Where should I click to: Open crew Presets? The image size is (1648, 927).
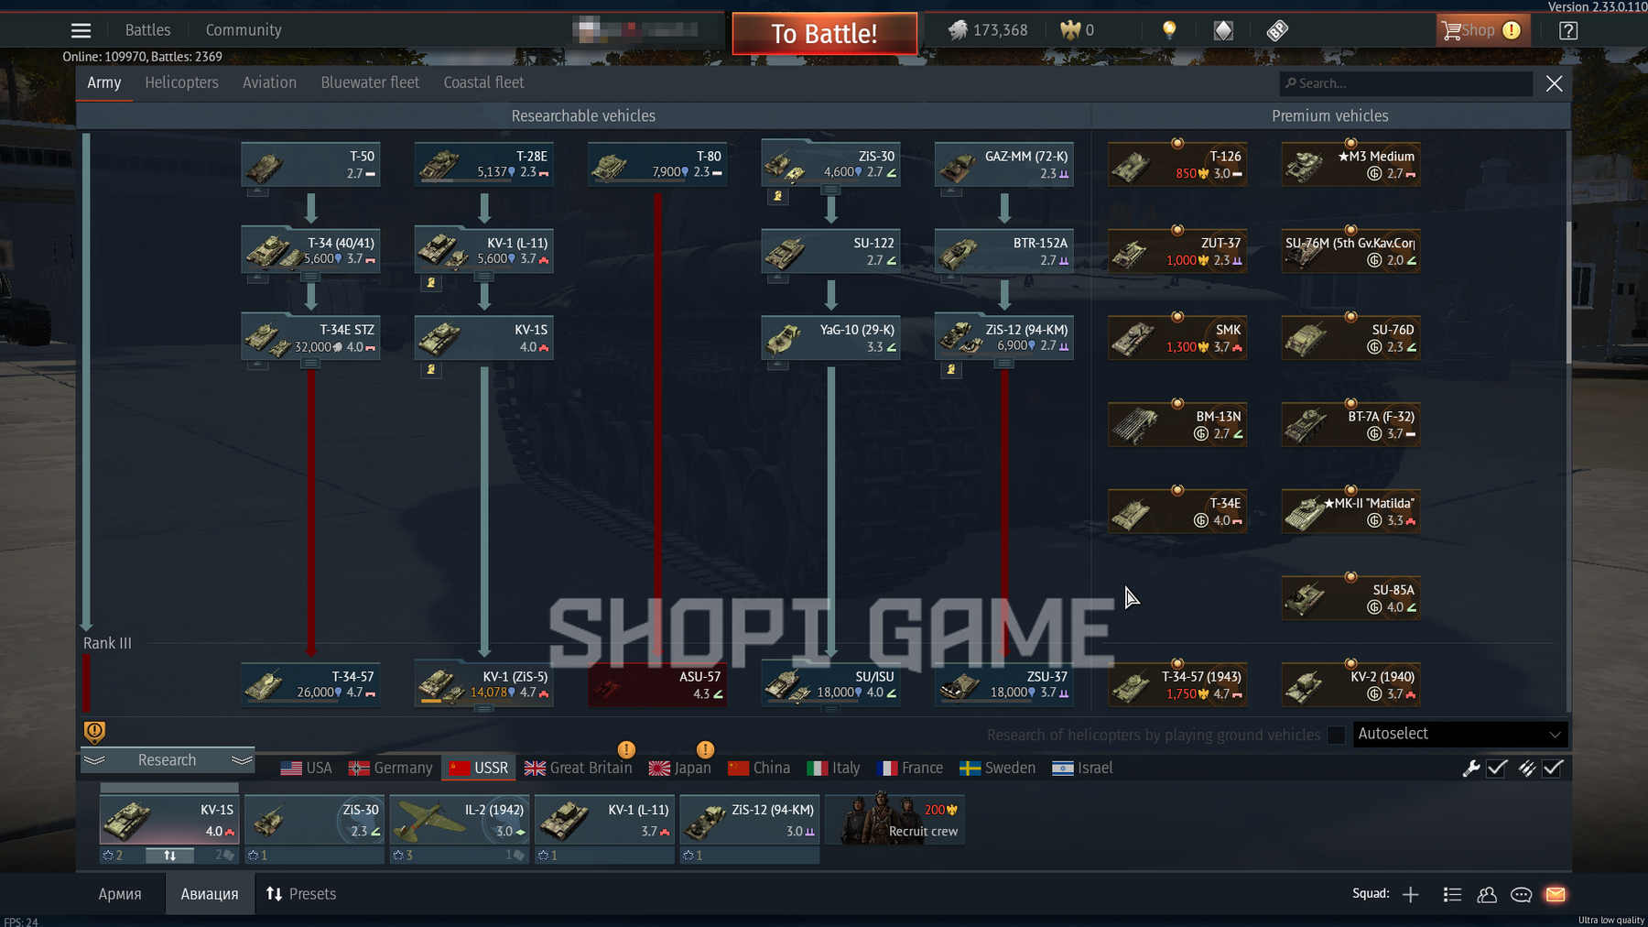point(301,894)
